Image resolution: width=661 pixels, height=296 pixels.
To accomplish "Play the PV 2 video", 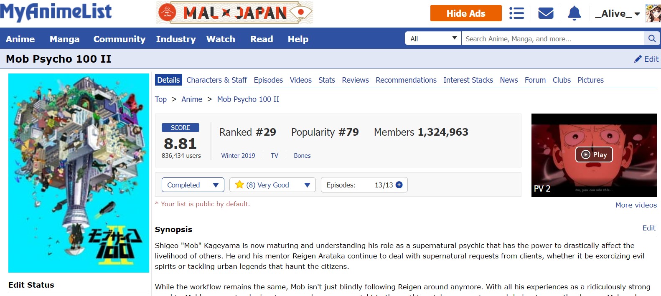I will point(594,154).
